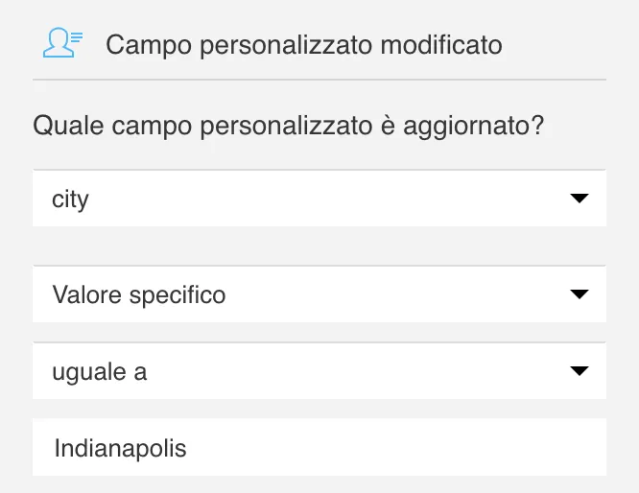Click the Valore specifico text label
Viewport: 639px width, 493px height.
point(139,294)
